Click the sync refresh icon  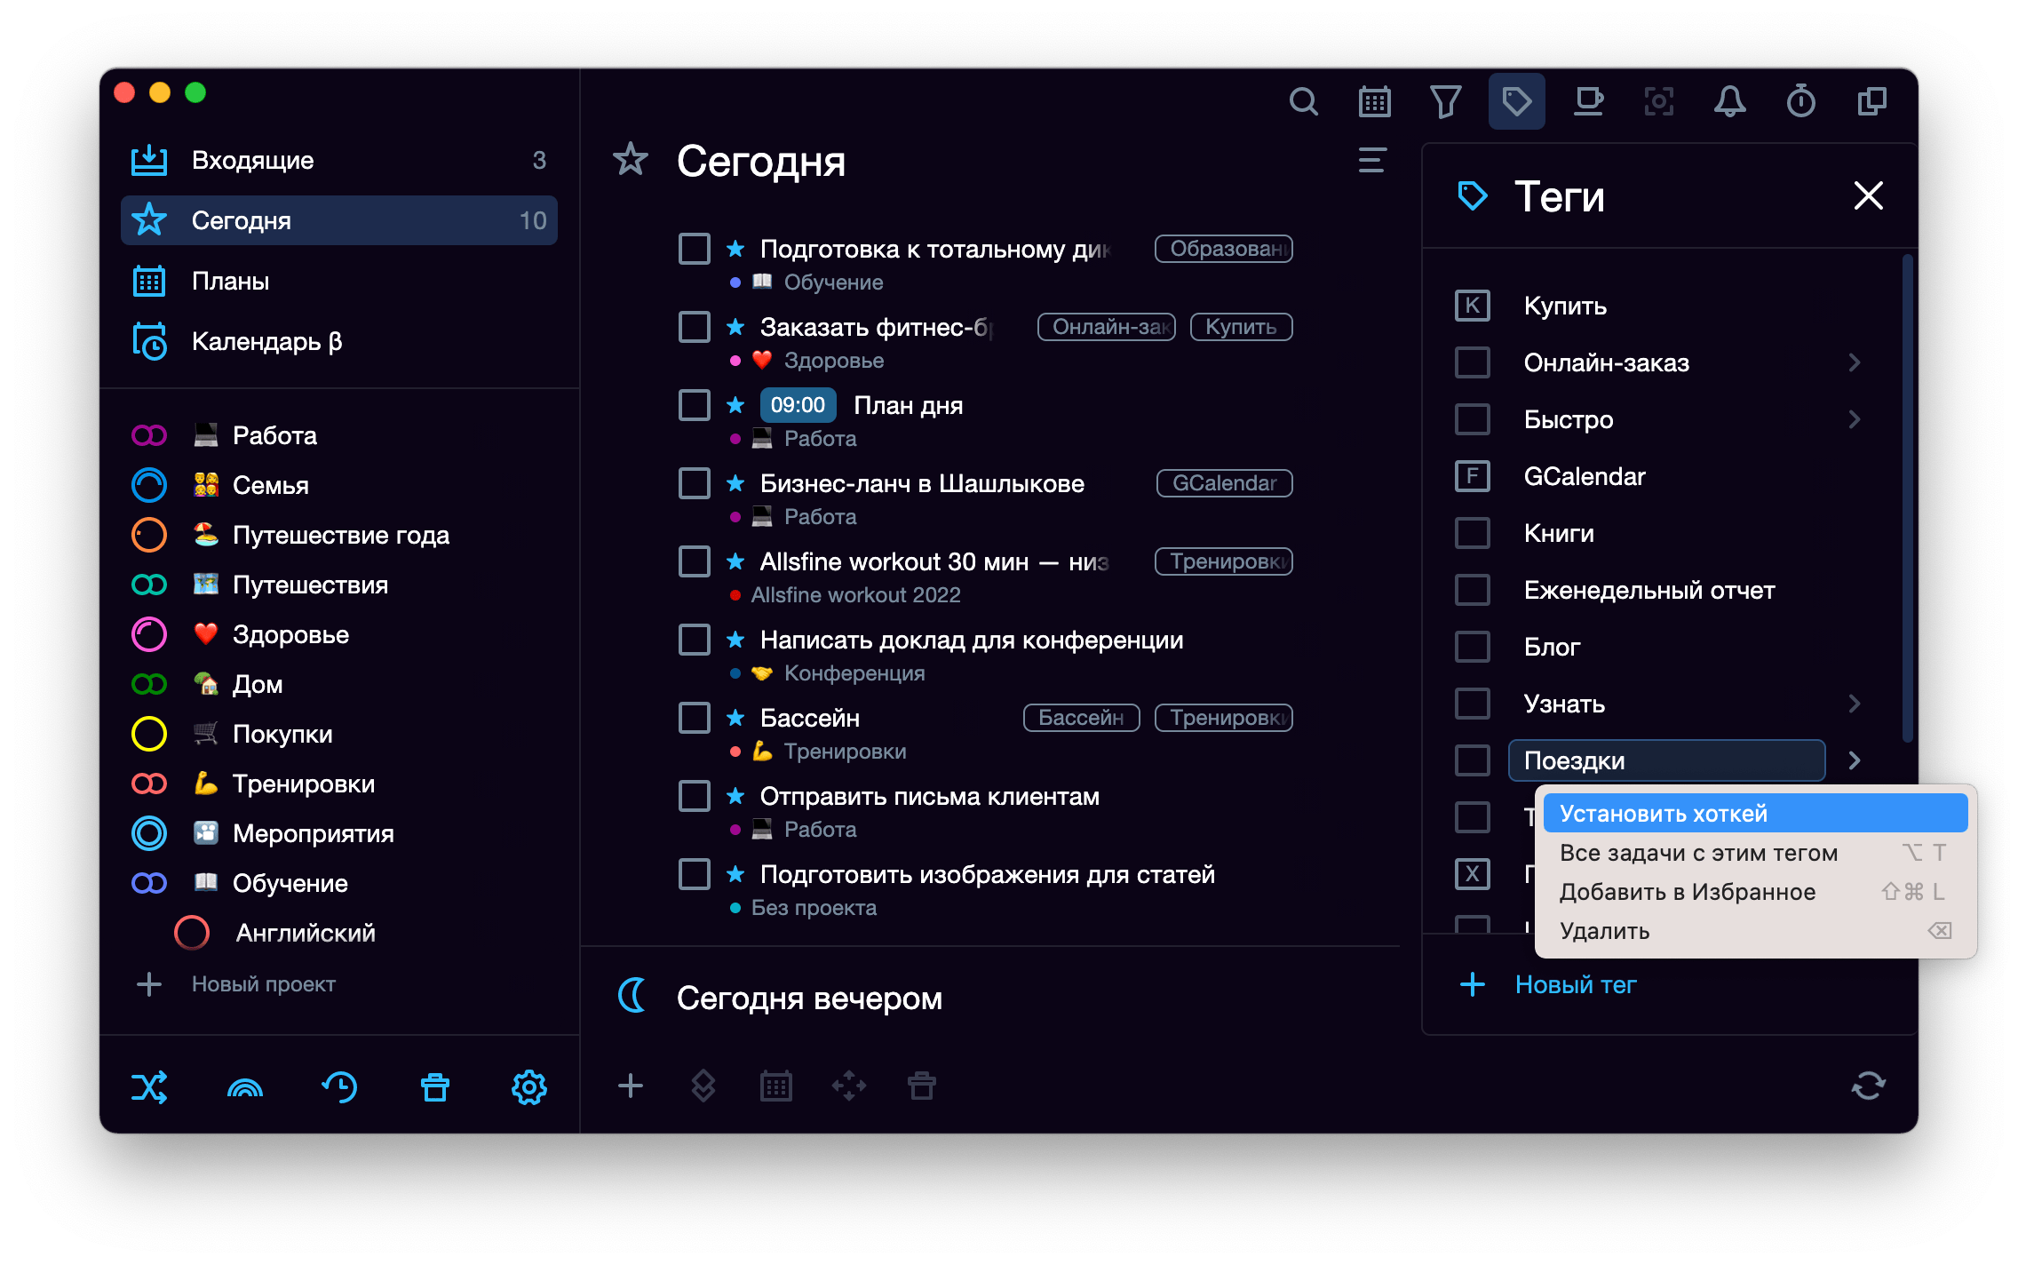click(1868, 1086)
